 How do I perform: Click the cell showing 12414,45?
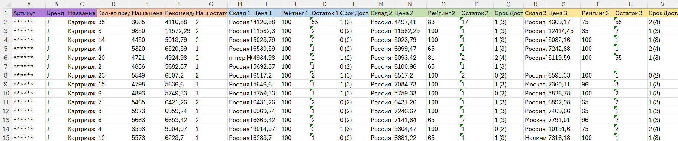(564, 31)
